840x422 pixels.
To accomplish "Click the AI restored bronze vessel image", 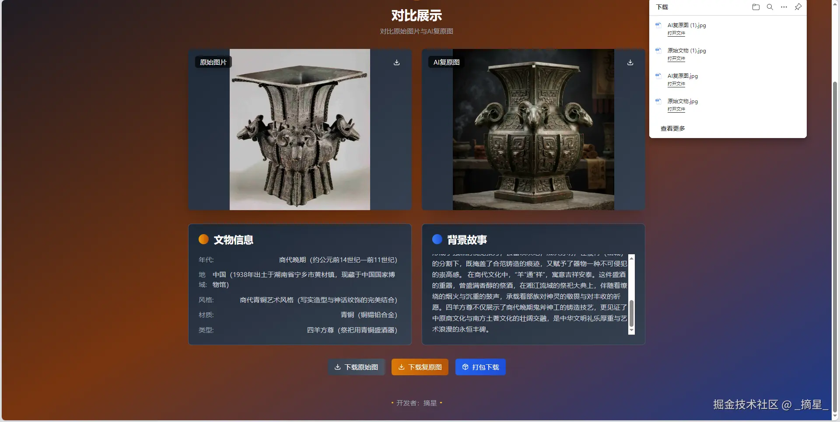I will point(533,129).
